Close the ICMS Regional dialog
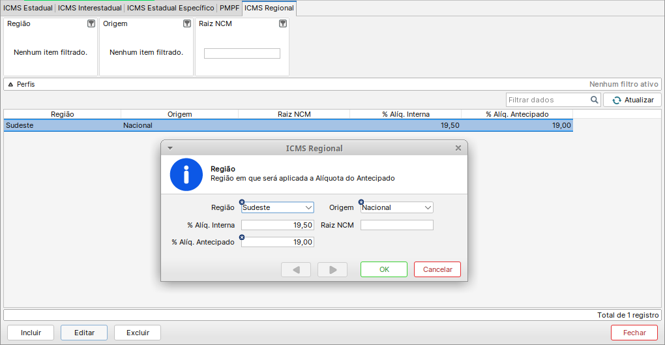Viewport: 665px width, 345px height. tap(458, 148)
